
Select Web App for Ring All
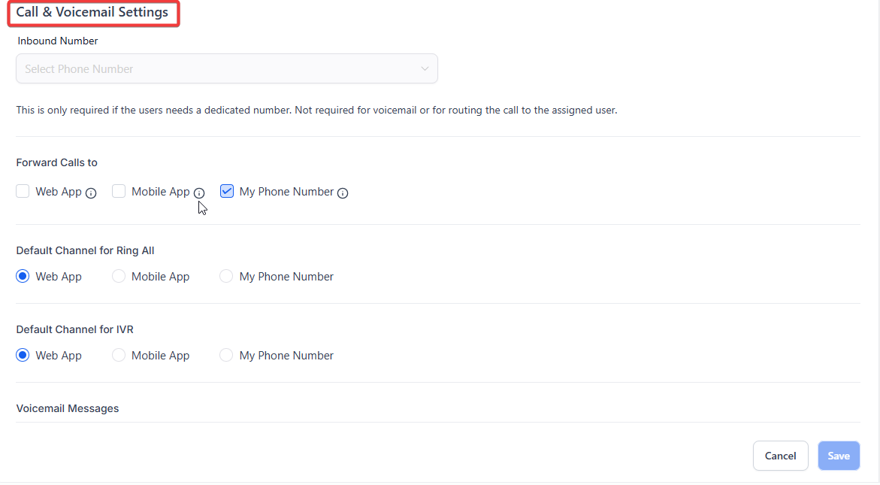click(x=23, y=277)
